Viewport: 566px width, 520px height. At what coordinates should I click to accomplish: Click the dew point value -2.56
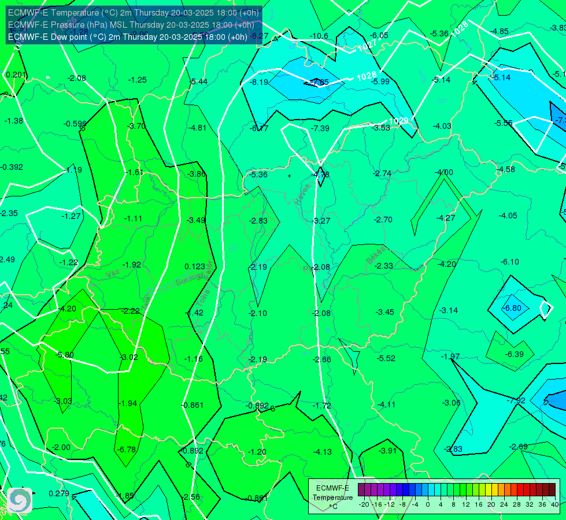click(191, 497)
